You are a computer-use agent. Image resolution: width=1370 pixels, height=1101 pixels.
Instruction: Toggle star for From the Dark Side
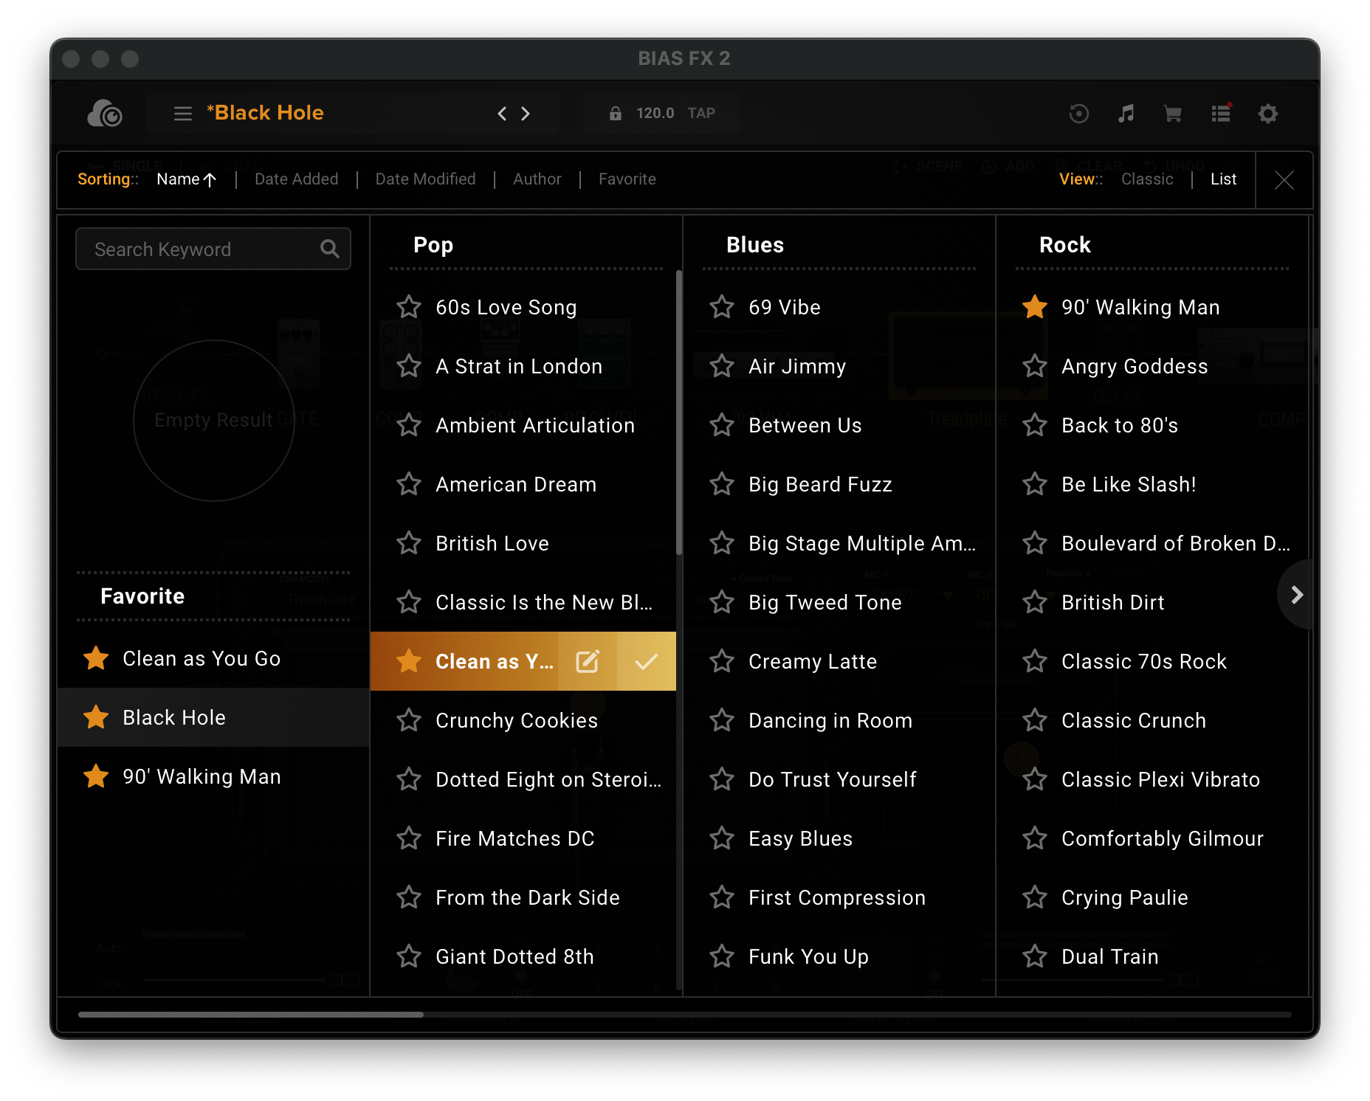click(x=409, y=897)
